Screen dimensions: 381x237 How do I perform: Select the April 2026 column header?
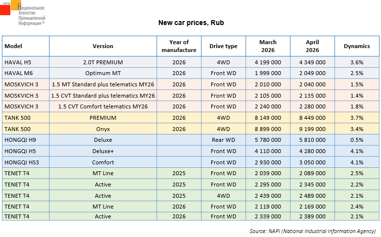[x=312, y=46]
